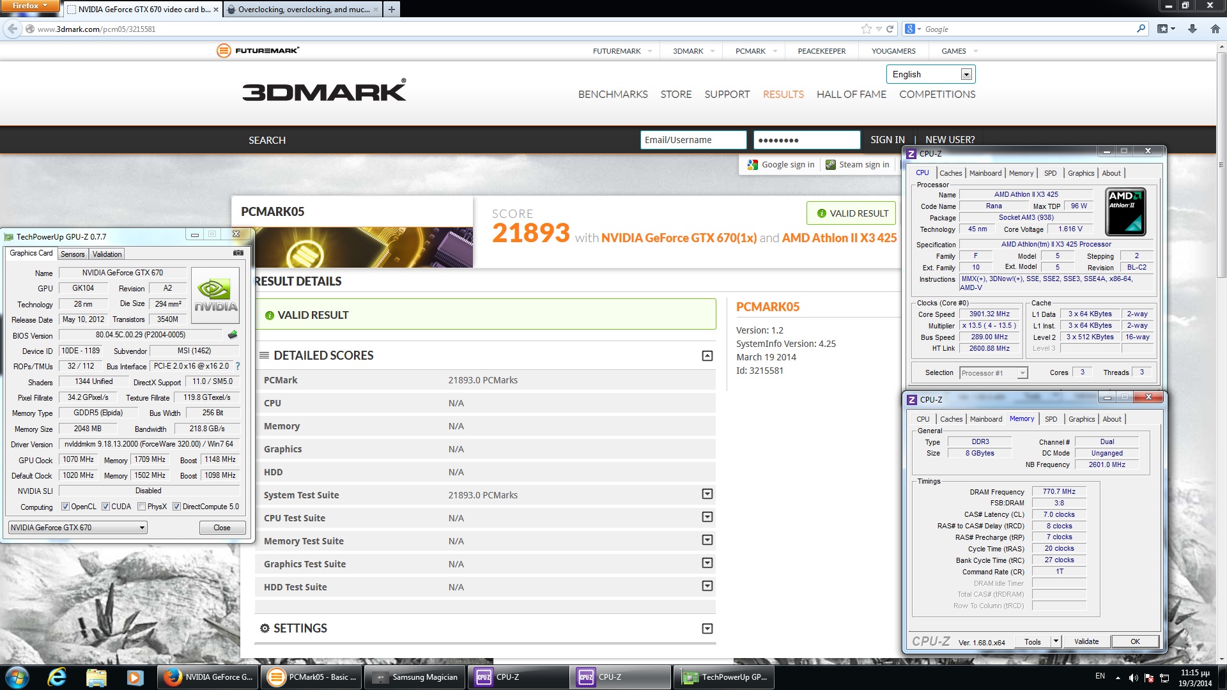Click NVIDIA GeForce GTX 670(1x) link
Image resolution: width=1227 pixels, height=690 pixels.
[x=679, y=238]
